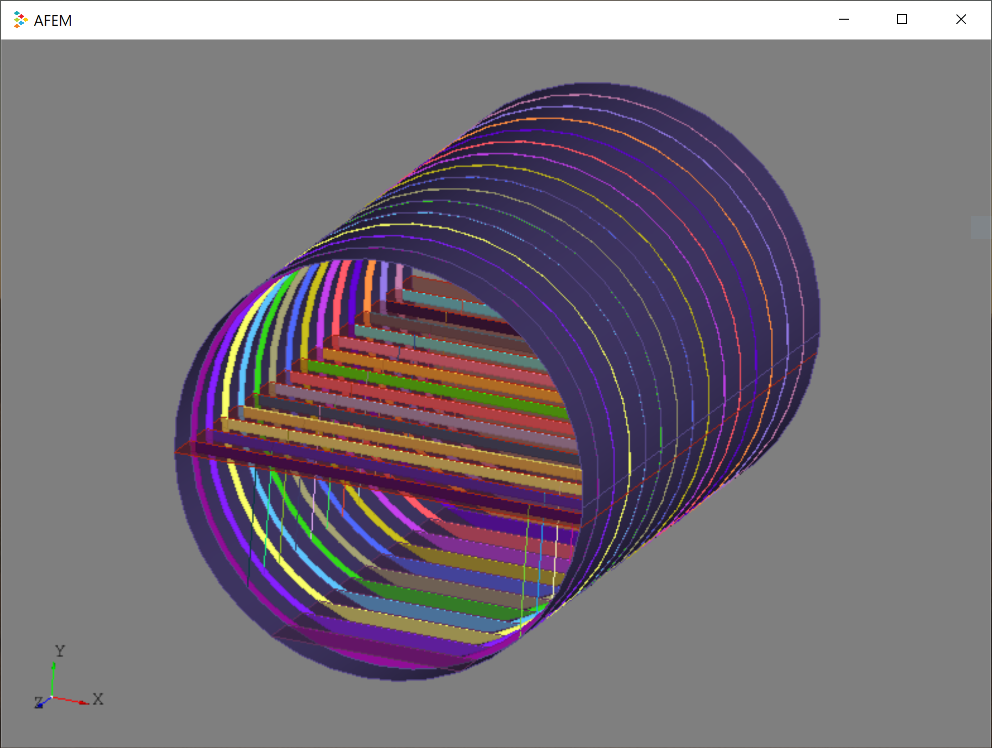Click the AFEM window title text
992x748 pixels.
coord(53,21)
